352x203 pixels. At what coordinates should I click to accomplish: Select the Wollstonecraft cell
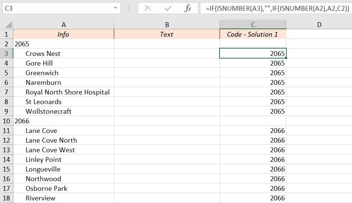pyautogui.click(x=63, y=111)
